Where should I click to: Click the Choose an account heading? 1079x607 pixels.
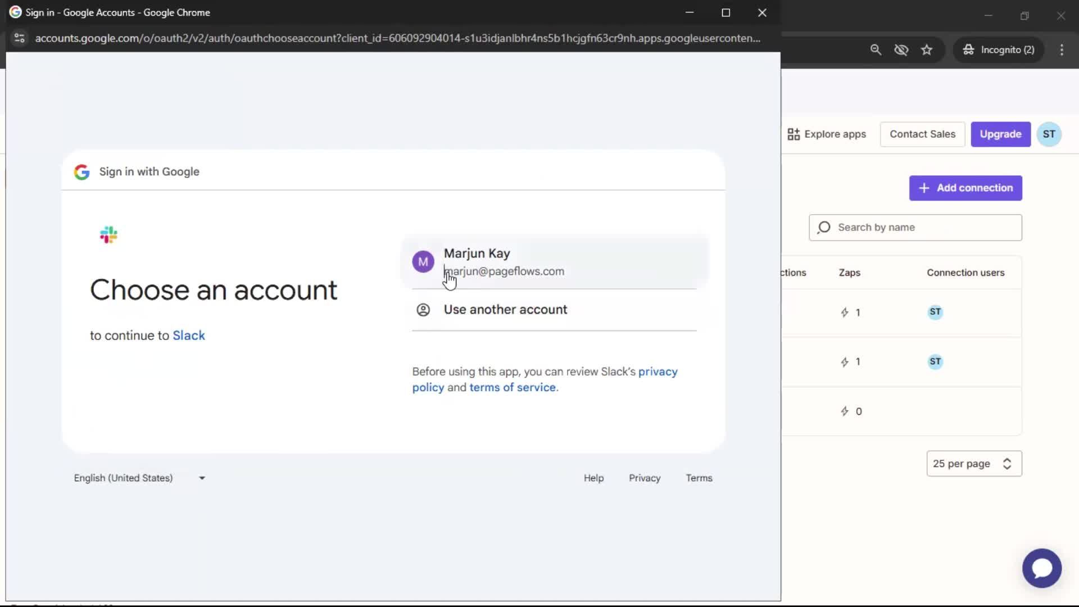[x=214, y=290]
